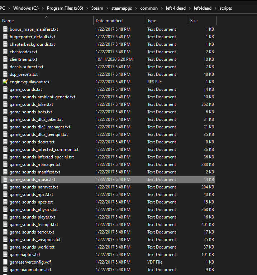Click the 352 KB size cell
257x275 pixels.
208,104
